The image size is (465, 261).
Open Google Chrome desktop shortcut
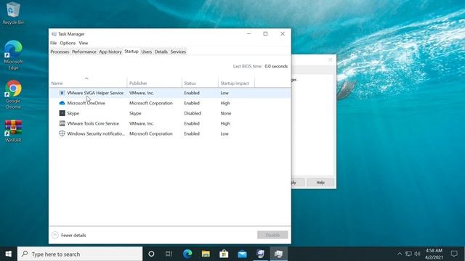[x=13, y=95]
